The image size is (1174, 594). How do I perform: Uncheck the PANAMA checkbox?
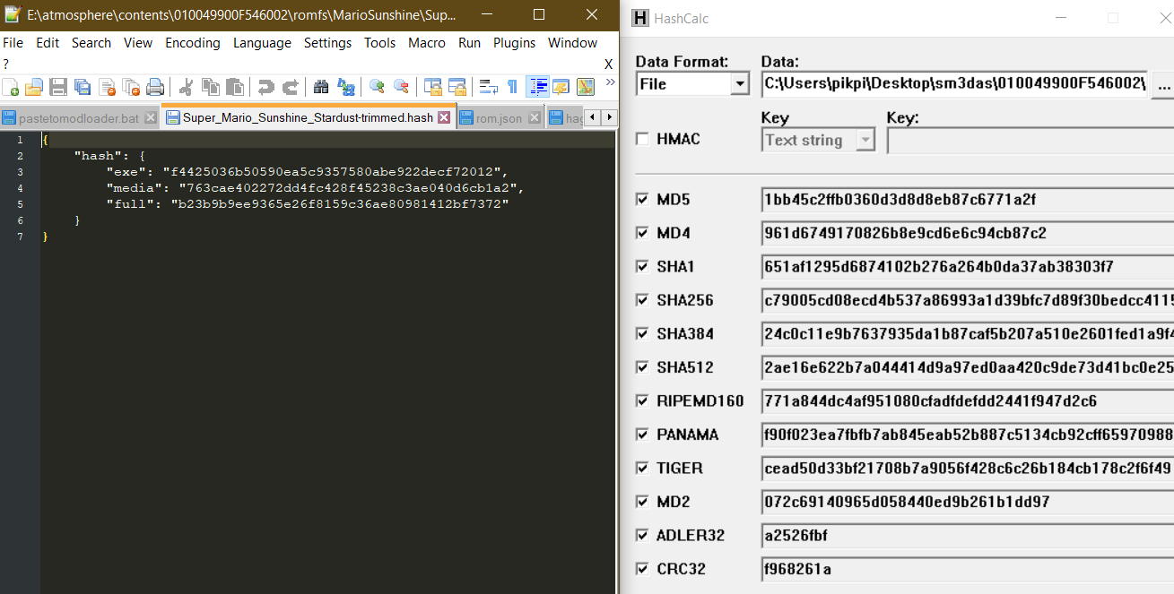pos(642,435)
